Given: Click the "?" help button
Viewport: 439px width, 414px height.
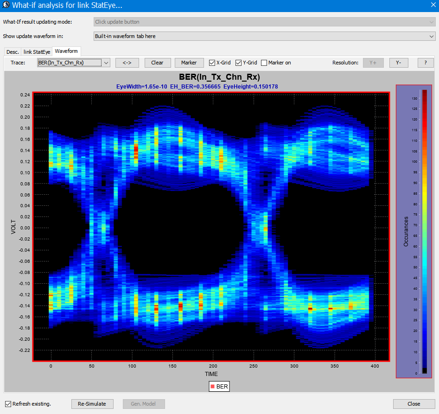Looking at the screenshot, I should coord(426,63).
